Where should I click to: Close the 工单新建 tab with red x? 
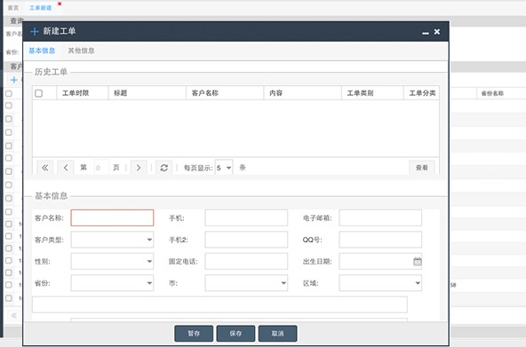tap(60, 4)
